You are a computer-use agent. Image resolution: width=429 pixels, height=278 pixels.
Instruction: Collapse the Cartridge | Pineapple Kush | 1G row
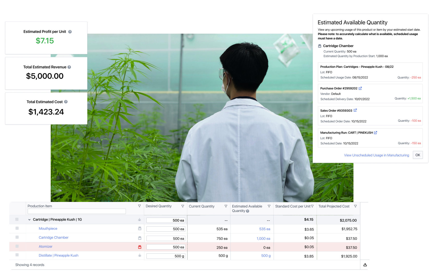point(29,220)
